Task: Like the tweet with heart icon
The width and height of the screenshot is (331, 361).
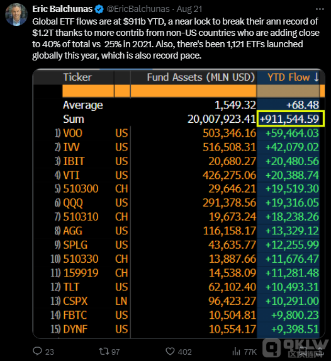Action: pyautogui.click(x=170, y=352)
